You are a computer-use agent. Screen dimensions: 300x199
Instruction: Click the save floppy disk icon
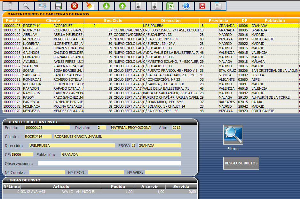point(58,6)
